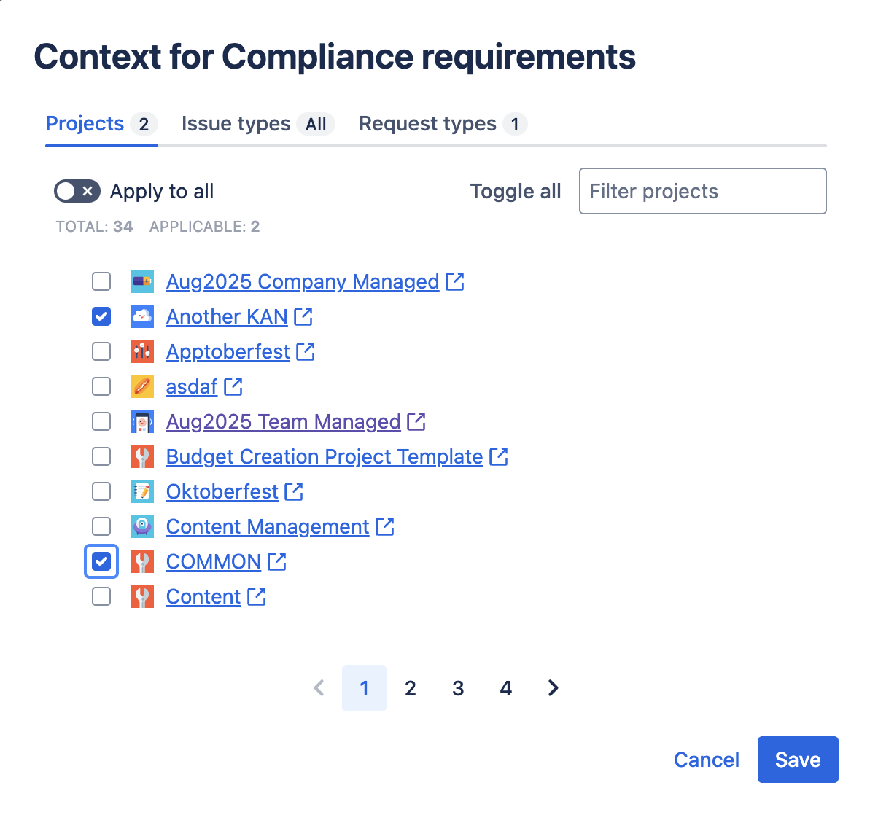
Task: Click the Content Management project avatar
Action: pyautogui.click(x=142, y=526)
